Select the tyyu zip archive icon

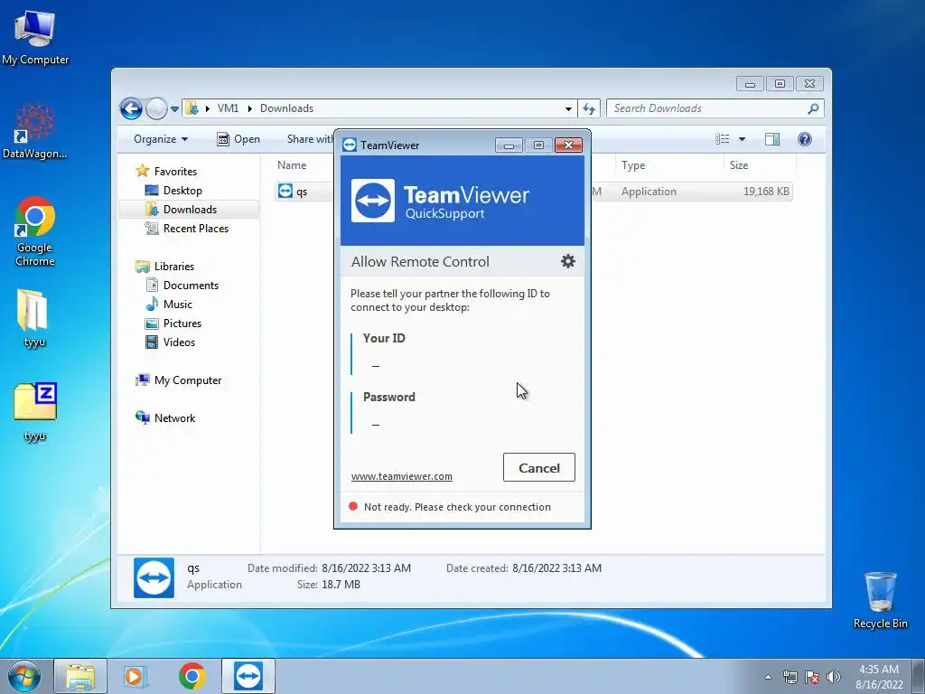point(35,413)
